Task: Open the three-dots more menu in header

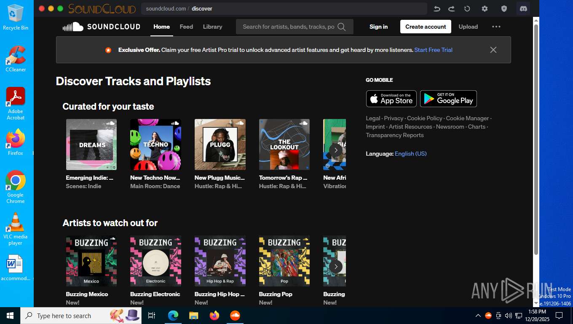Action: [x=496, y=27]
